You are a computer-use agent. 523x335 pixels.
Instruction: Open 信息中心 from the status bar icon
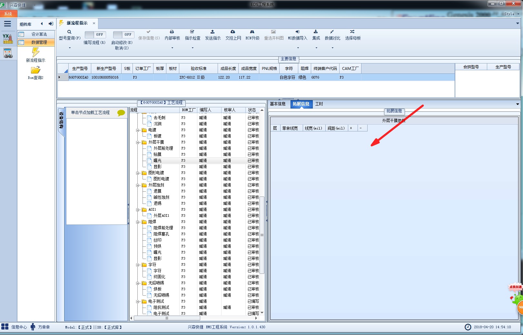(x=5, y=327)
